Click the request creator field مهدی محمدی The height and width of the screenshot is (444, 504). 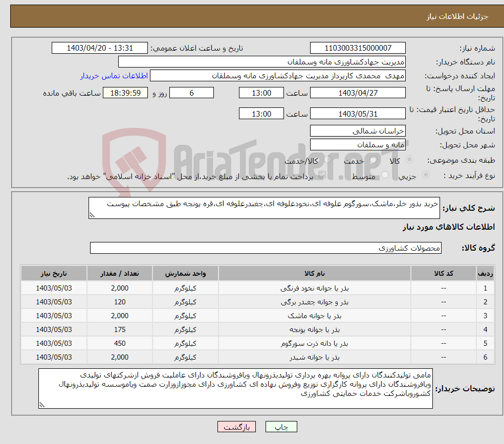[278, 76]
